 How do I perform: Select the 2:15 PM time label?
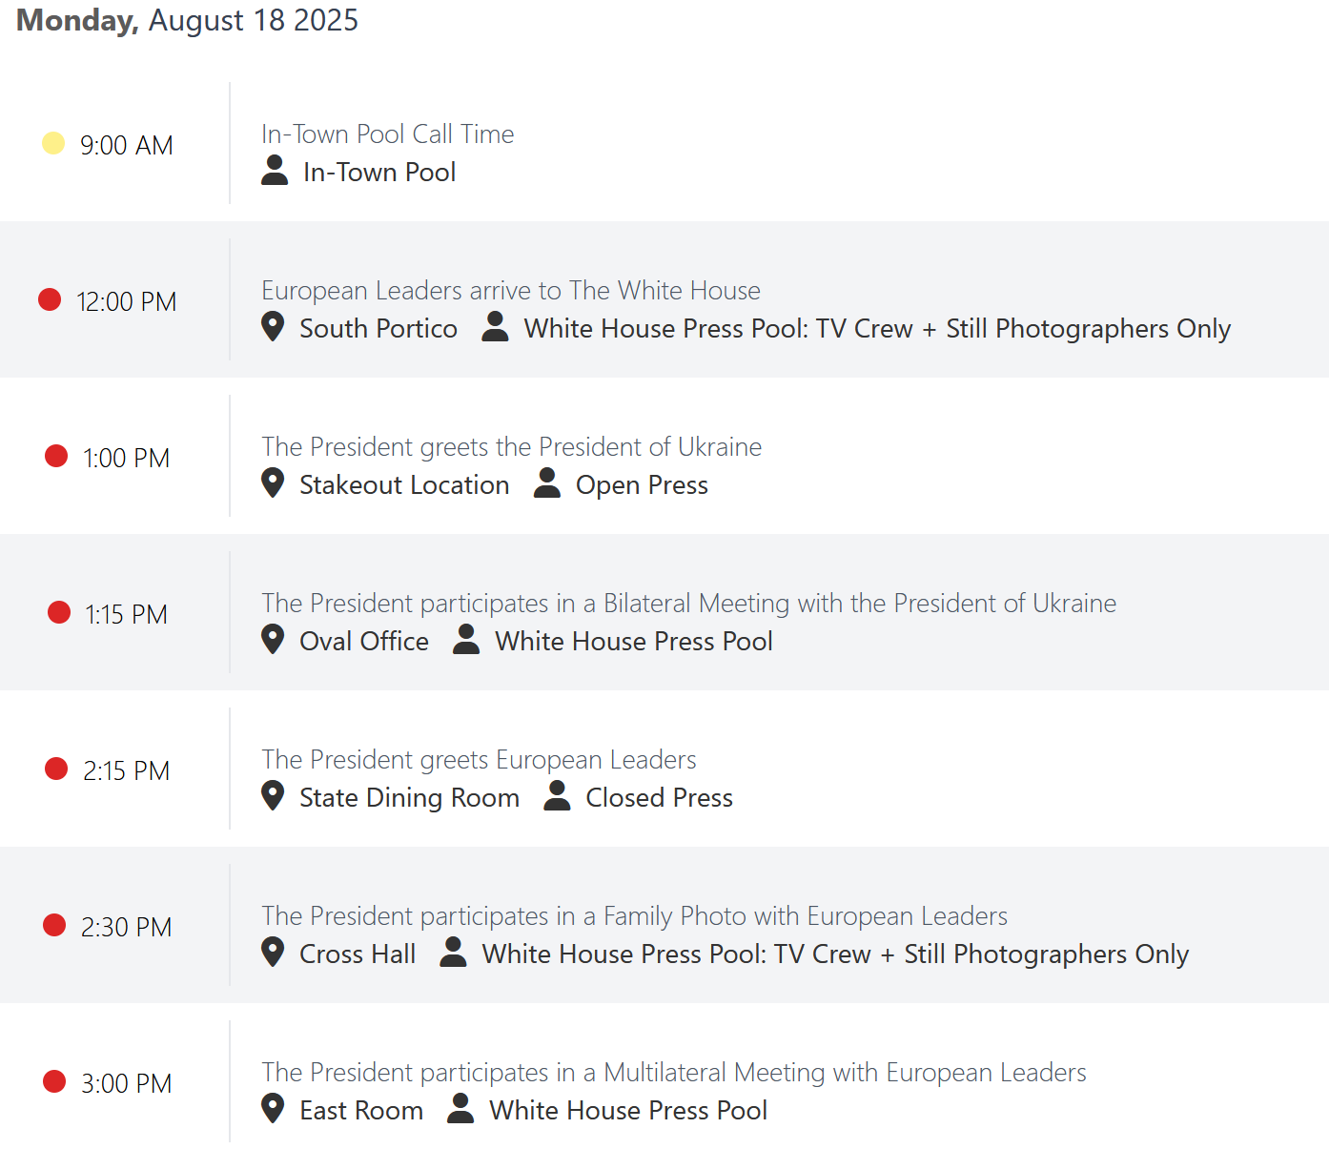(126, 770)
